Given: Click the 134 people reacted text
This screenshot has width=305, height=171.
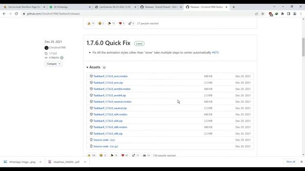Looking at the screenshot, I should 164,155.
